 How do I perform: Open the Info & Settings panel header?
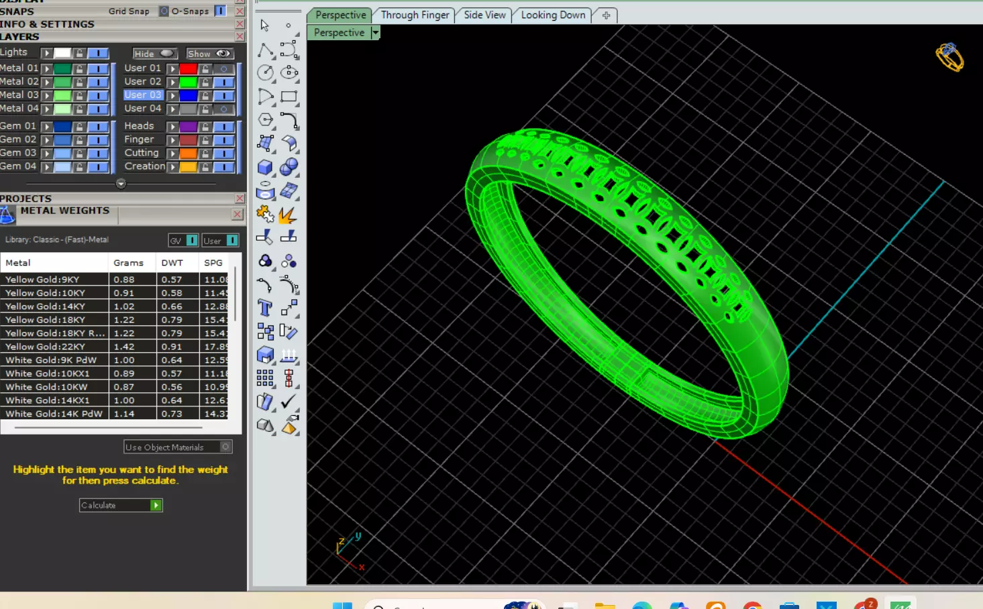click(x=122, y=24)
